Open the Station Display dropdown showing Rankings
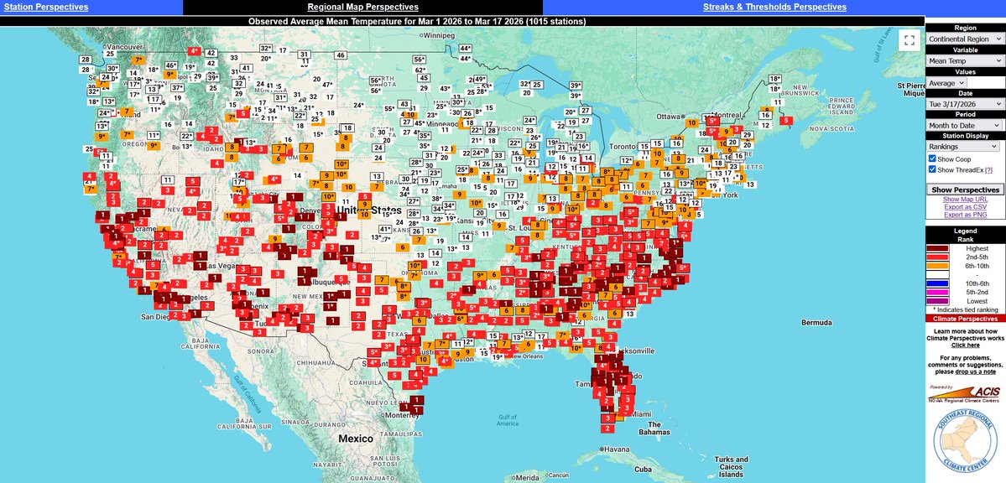 point(964,146)
